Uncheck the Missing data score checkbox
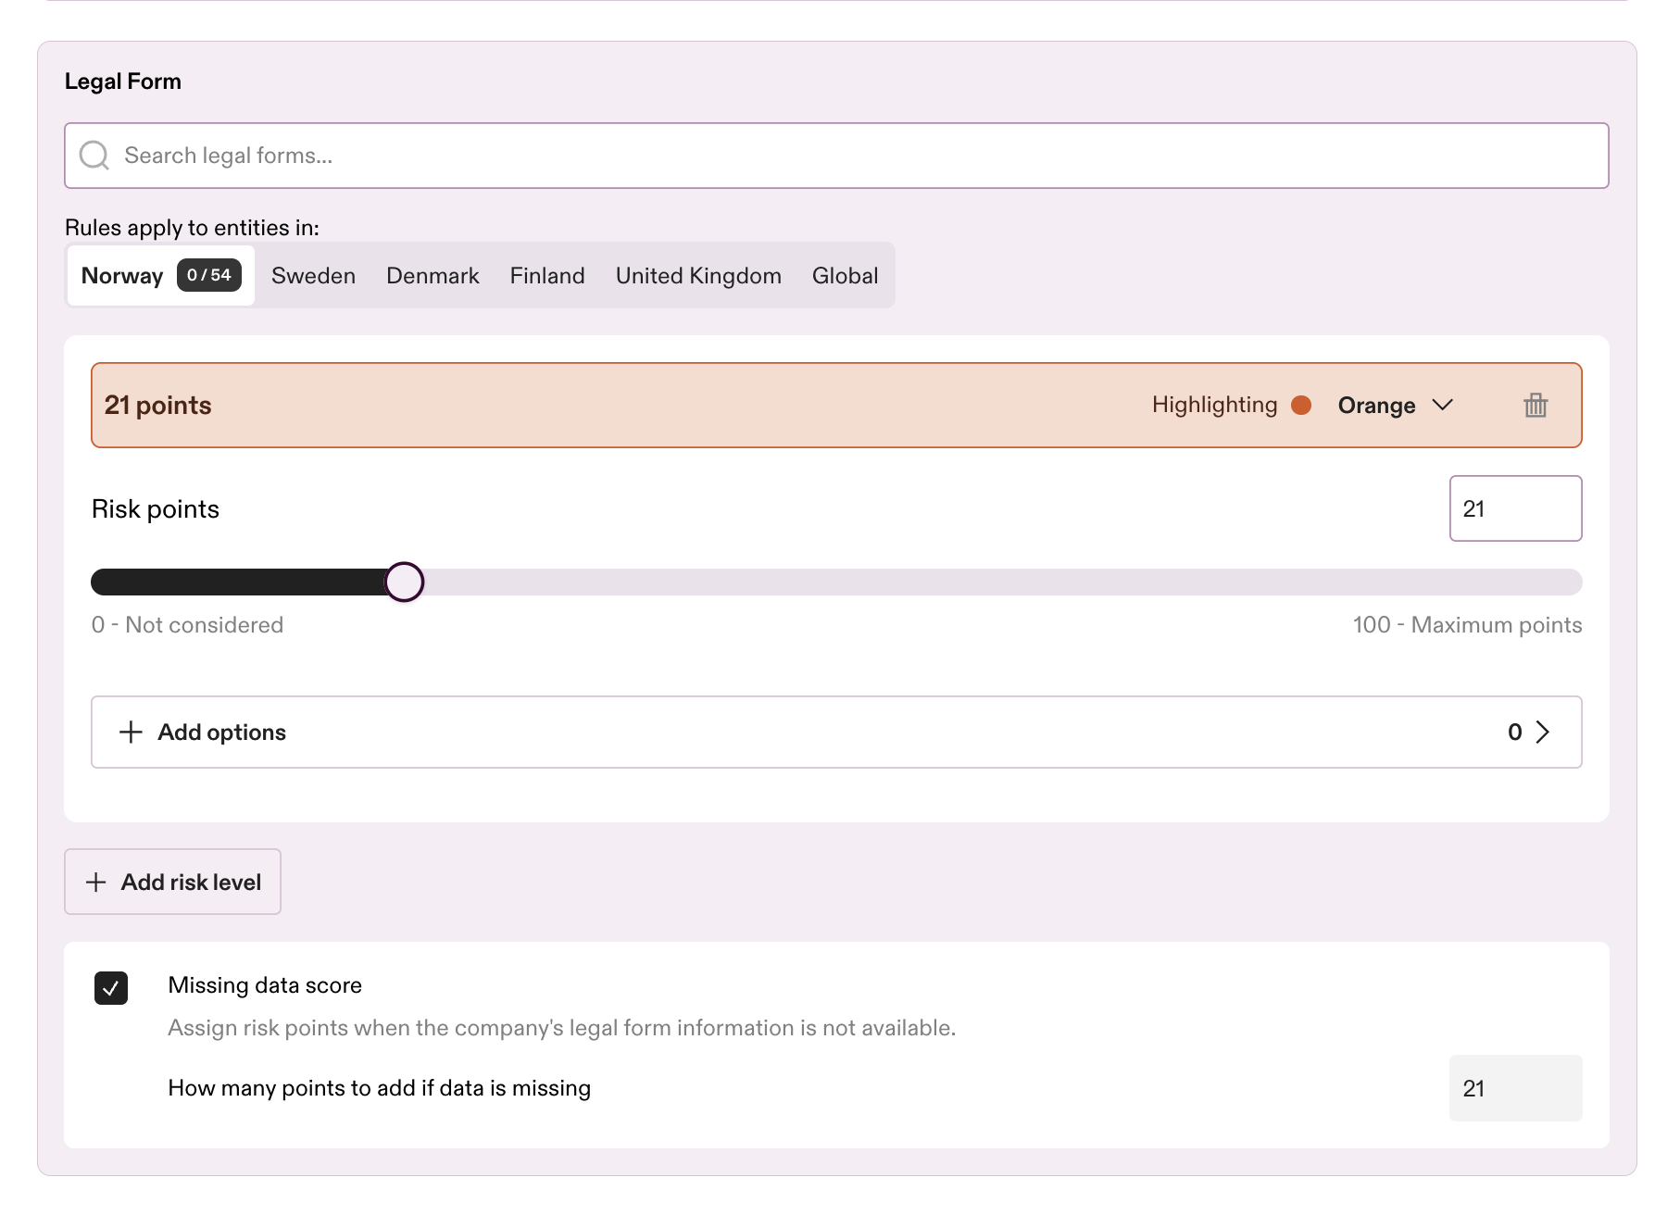Viewport: 1680px width, 1215px height. (111, 988)
